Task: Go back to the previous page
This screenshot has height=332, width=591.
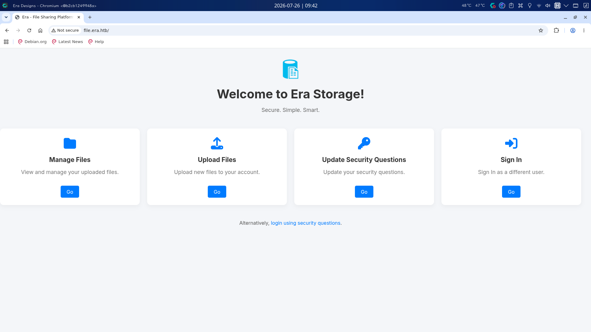Action: (7, 30)
